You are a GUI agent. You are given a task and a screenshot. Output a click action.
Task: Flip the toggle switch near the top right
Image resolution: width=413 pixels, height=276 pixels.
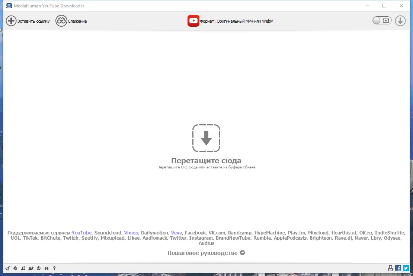point(382,21)
